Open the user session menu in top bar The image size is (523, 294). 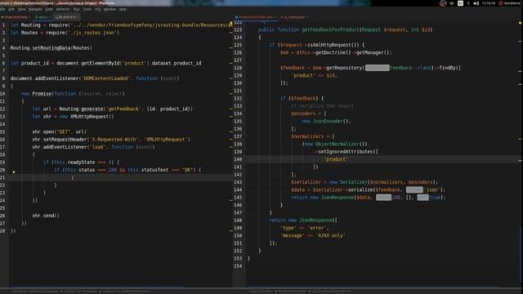509,3
